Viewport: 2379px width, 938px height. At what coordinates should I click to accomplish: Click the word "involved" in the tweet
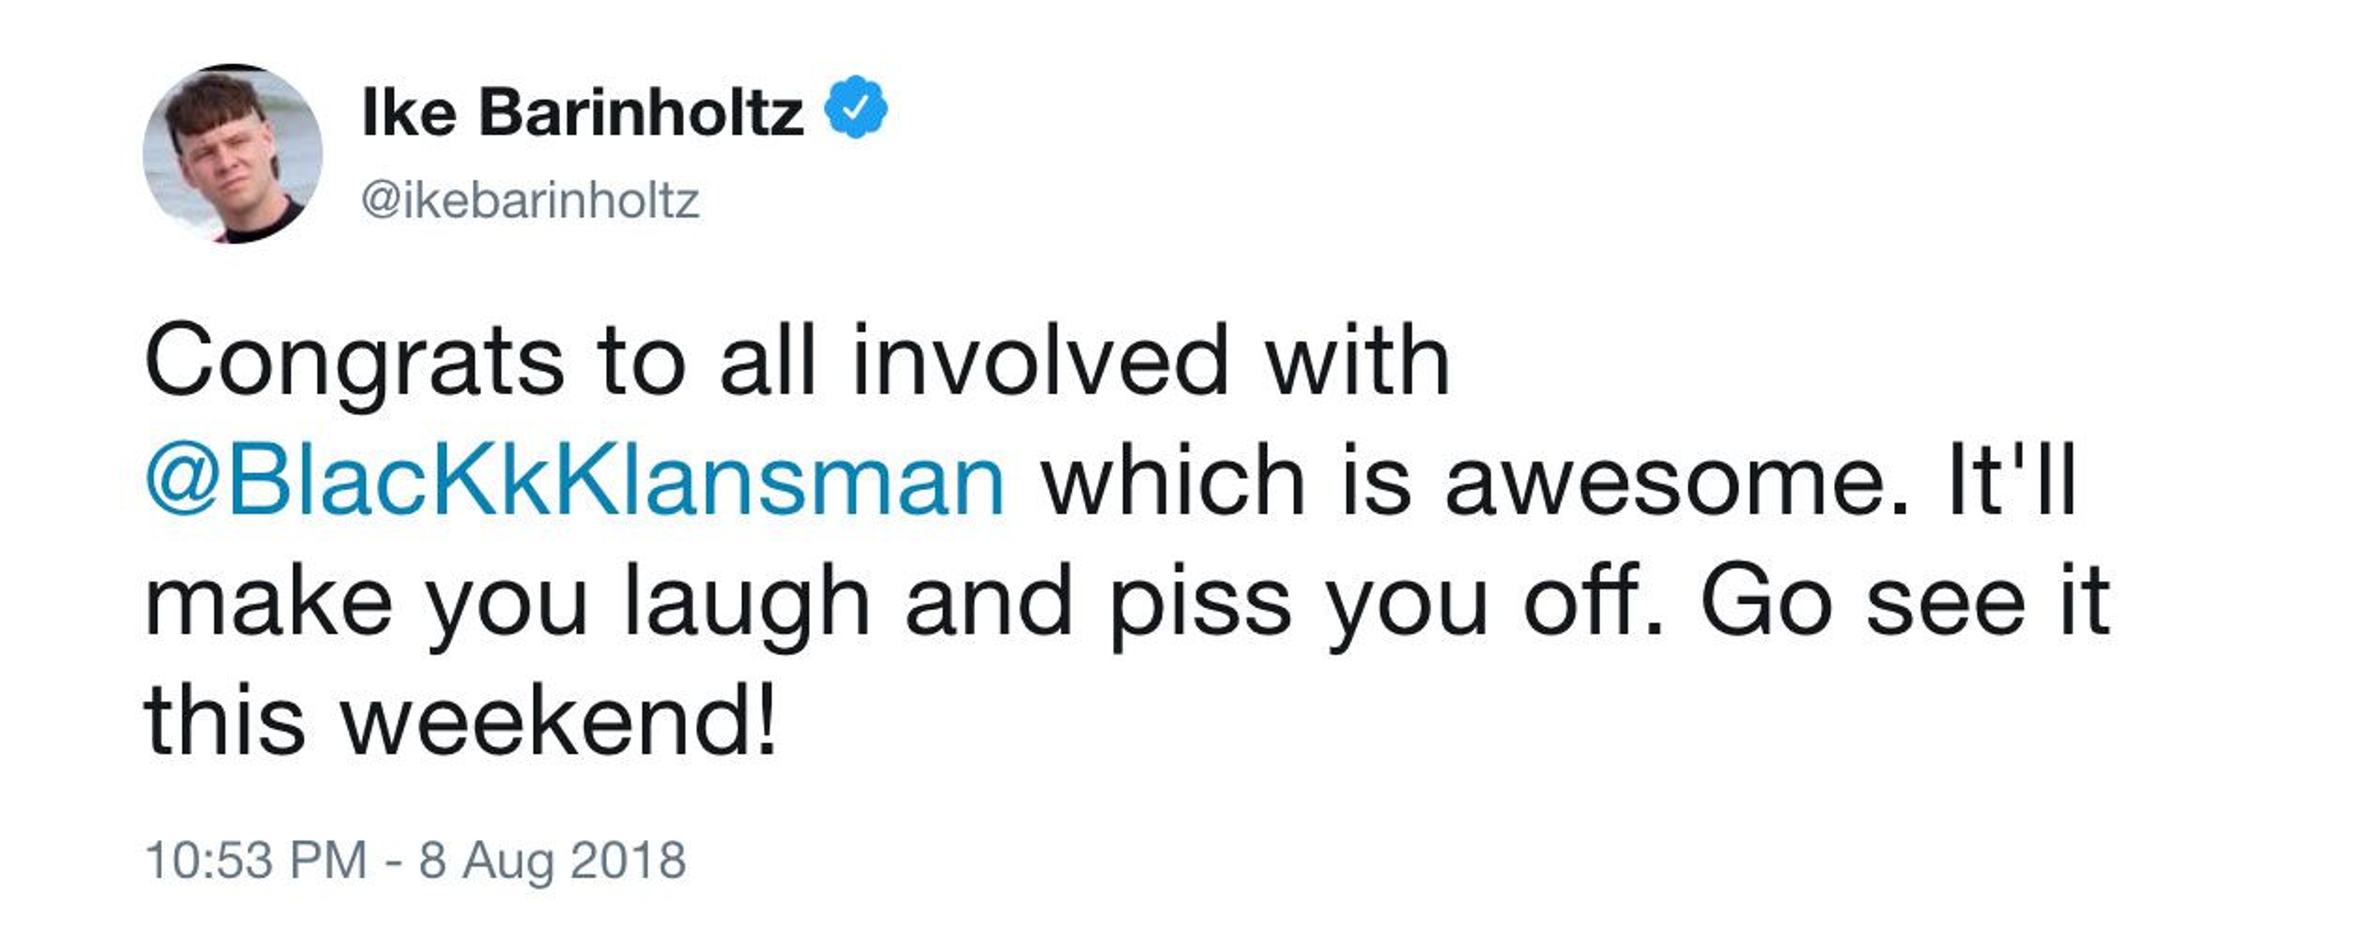[x=1040, y=361]
